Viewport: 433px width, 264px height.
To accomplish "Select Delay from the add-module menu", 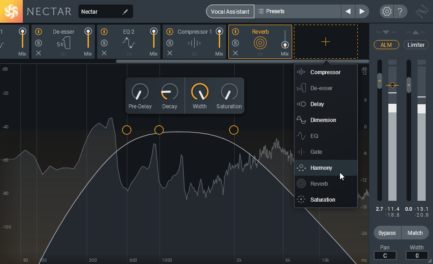I will point(326,104).
